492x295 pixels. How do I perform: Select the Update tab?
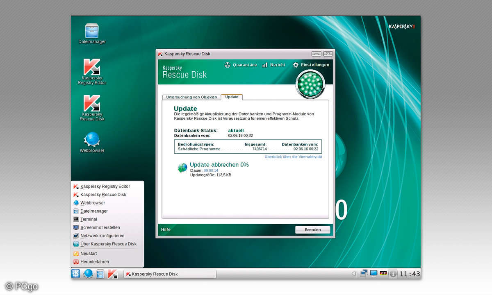click(x=232, y=97)
